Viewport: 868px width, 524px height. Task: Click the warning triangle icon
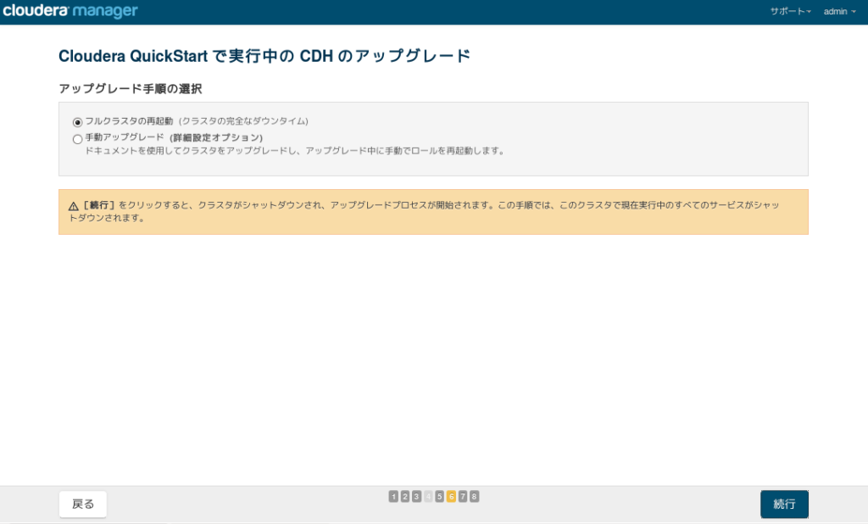click(x=74, y=206)
